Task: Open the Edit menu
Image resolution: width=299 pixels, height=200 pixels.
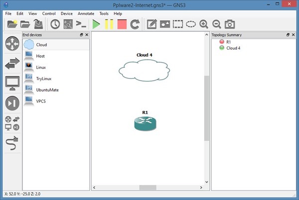Action: 20,13
